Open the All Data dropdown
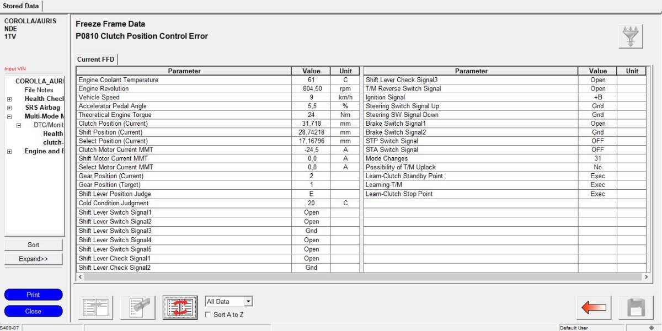The height and width of the screenshot is (331, 662). 248,302
